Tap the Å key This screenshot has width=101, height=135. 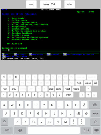coord(84,105)
